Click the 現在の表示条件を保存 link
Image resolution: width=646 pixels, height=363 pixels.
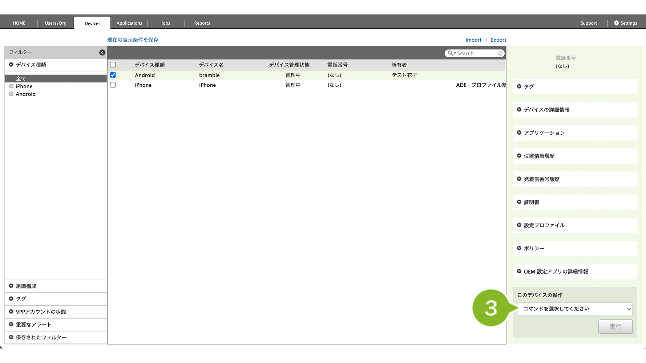[133, 40]
